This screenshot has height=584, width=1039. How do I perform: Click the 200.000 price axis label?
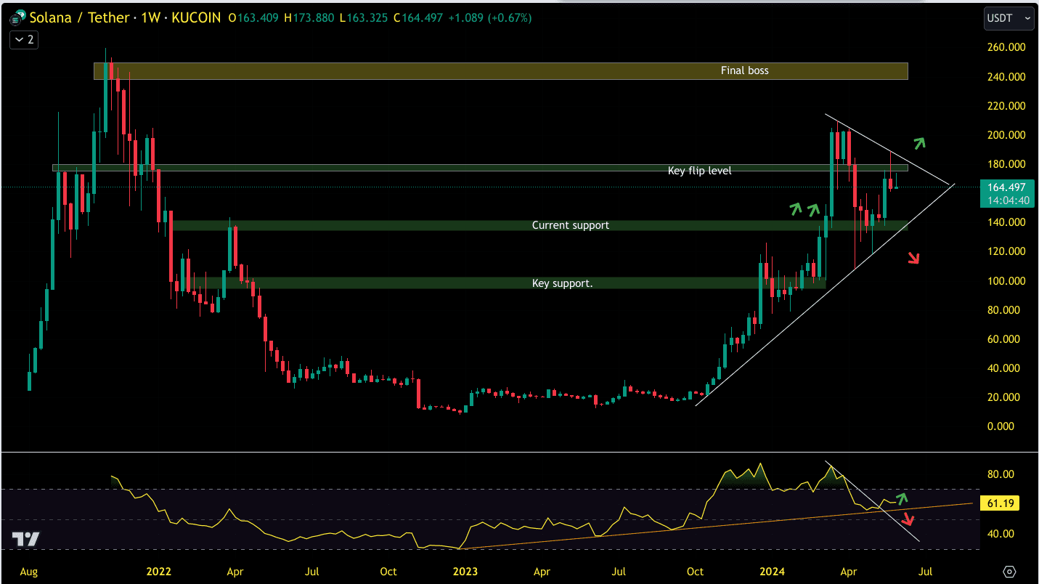1006,135
